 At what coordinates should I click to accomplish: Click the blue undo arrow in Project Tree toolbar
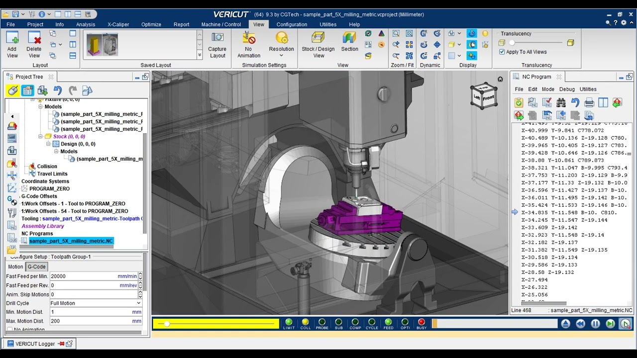pos(58,90)
